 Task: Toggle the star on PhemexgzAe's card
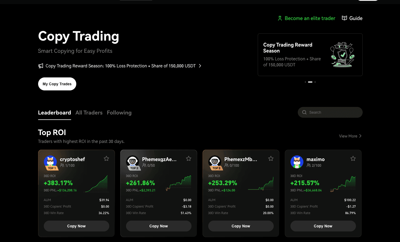[x=189, y=158]
